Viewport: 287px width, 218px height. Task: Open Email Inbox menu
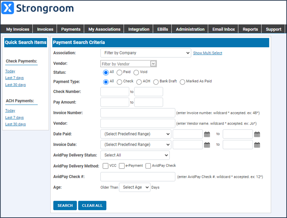tap(223, 29)
